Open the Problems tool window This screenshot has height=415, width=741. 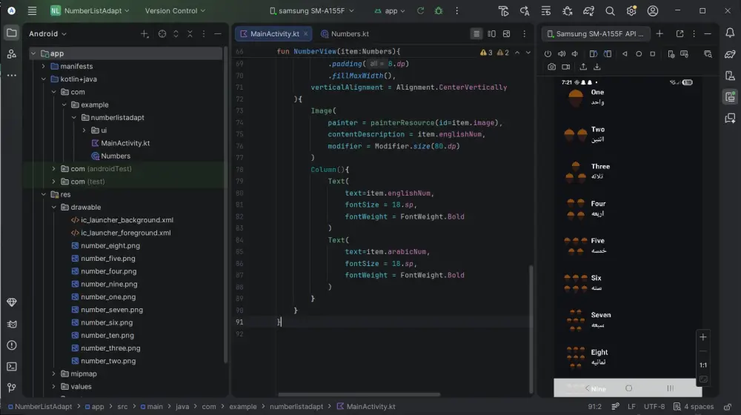(11, 345)
